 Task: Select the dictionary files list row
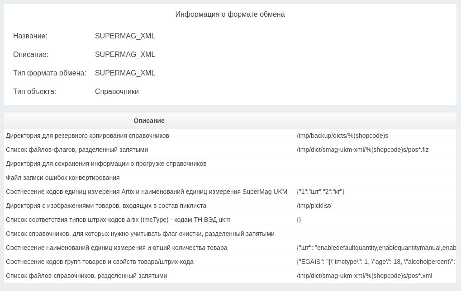coord(86,276)
